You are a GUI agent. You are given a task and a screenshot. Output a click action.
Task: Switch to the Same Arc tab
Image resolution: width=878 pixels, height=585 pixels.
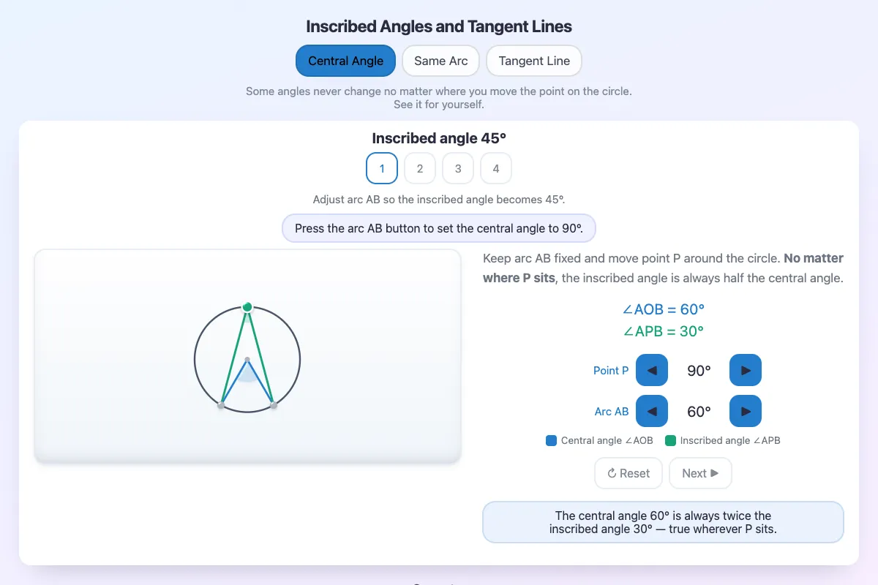[440, 61]
